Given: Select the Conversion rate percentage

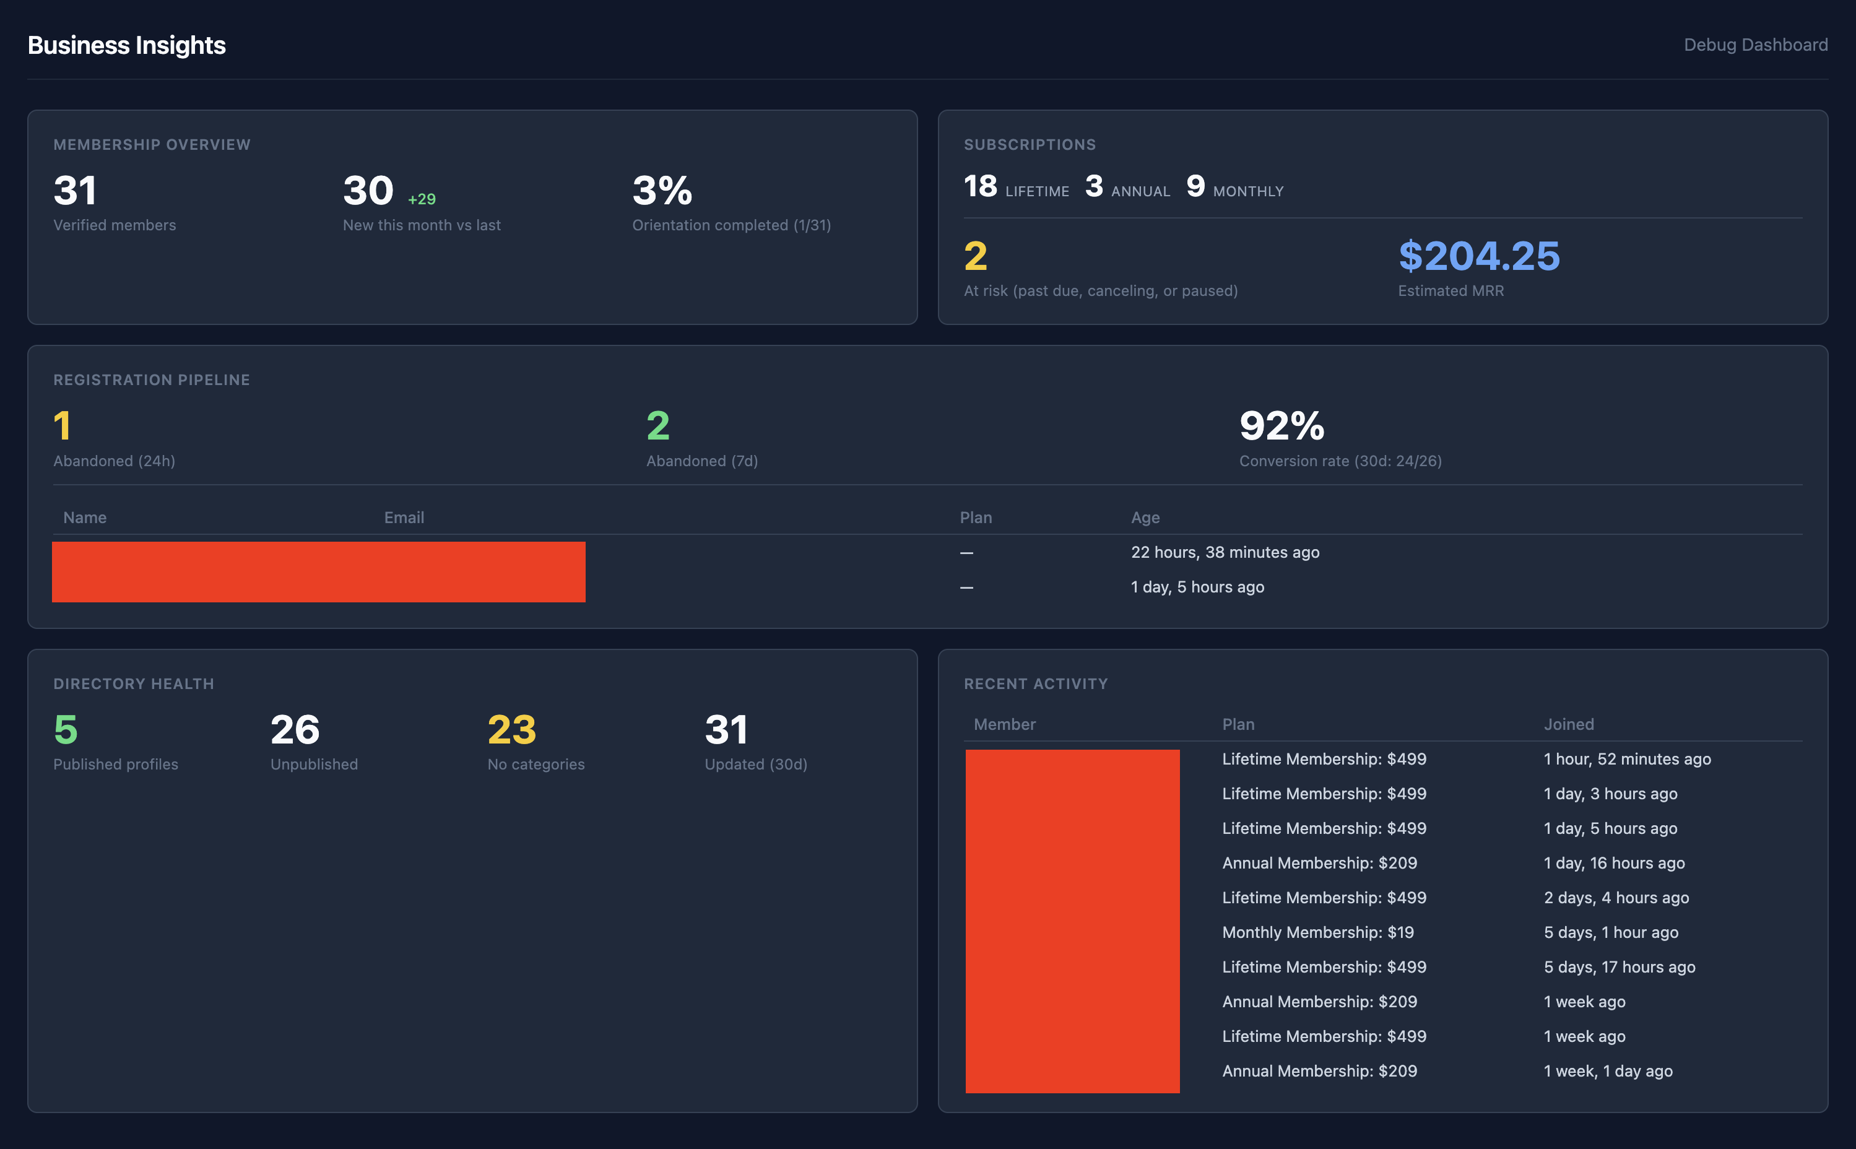Looking at the screenshot, I should click(1281, 427).
